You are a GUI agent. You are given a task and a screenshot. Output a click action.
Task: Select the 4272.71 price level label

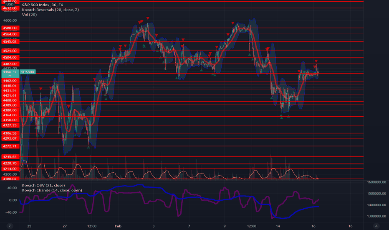click(10, 146)
